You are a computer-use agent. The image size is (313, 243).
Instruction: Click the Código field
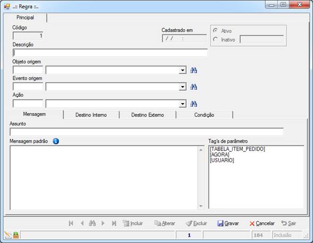[x=28, y=36]
